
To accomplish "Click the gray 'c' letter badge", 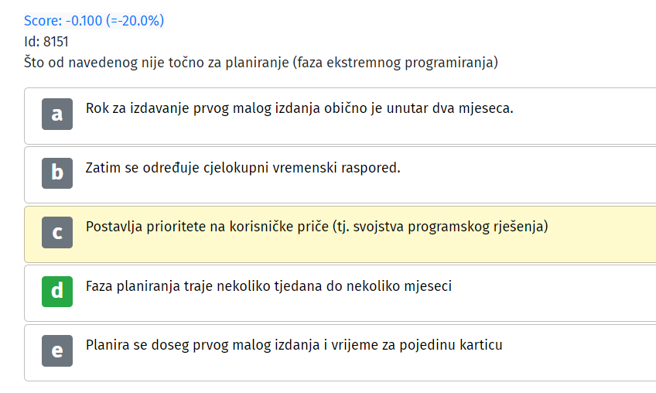I will (x=57, y=232).
